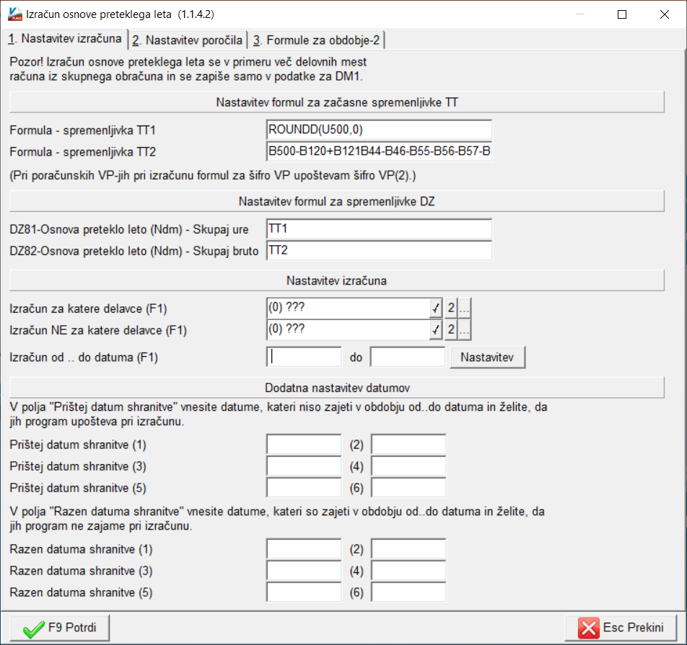687x645 pixels.
Task: Maximize the Izračun osnove preteklega leta window
Action: tap(622, 14)
